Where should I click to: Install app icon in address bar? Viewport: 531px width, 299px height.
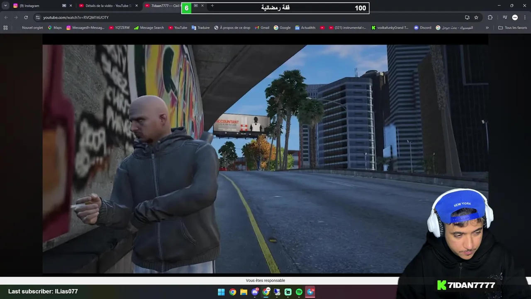[x=467, y=17]
